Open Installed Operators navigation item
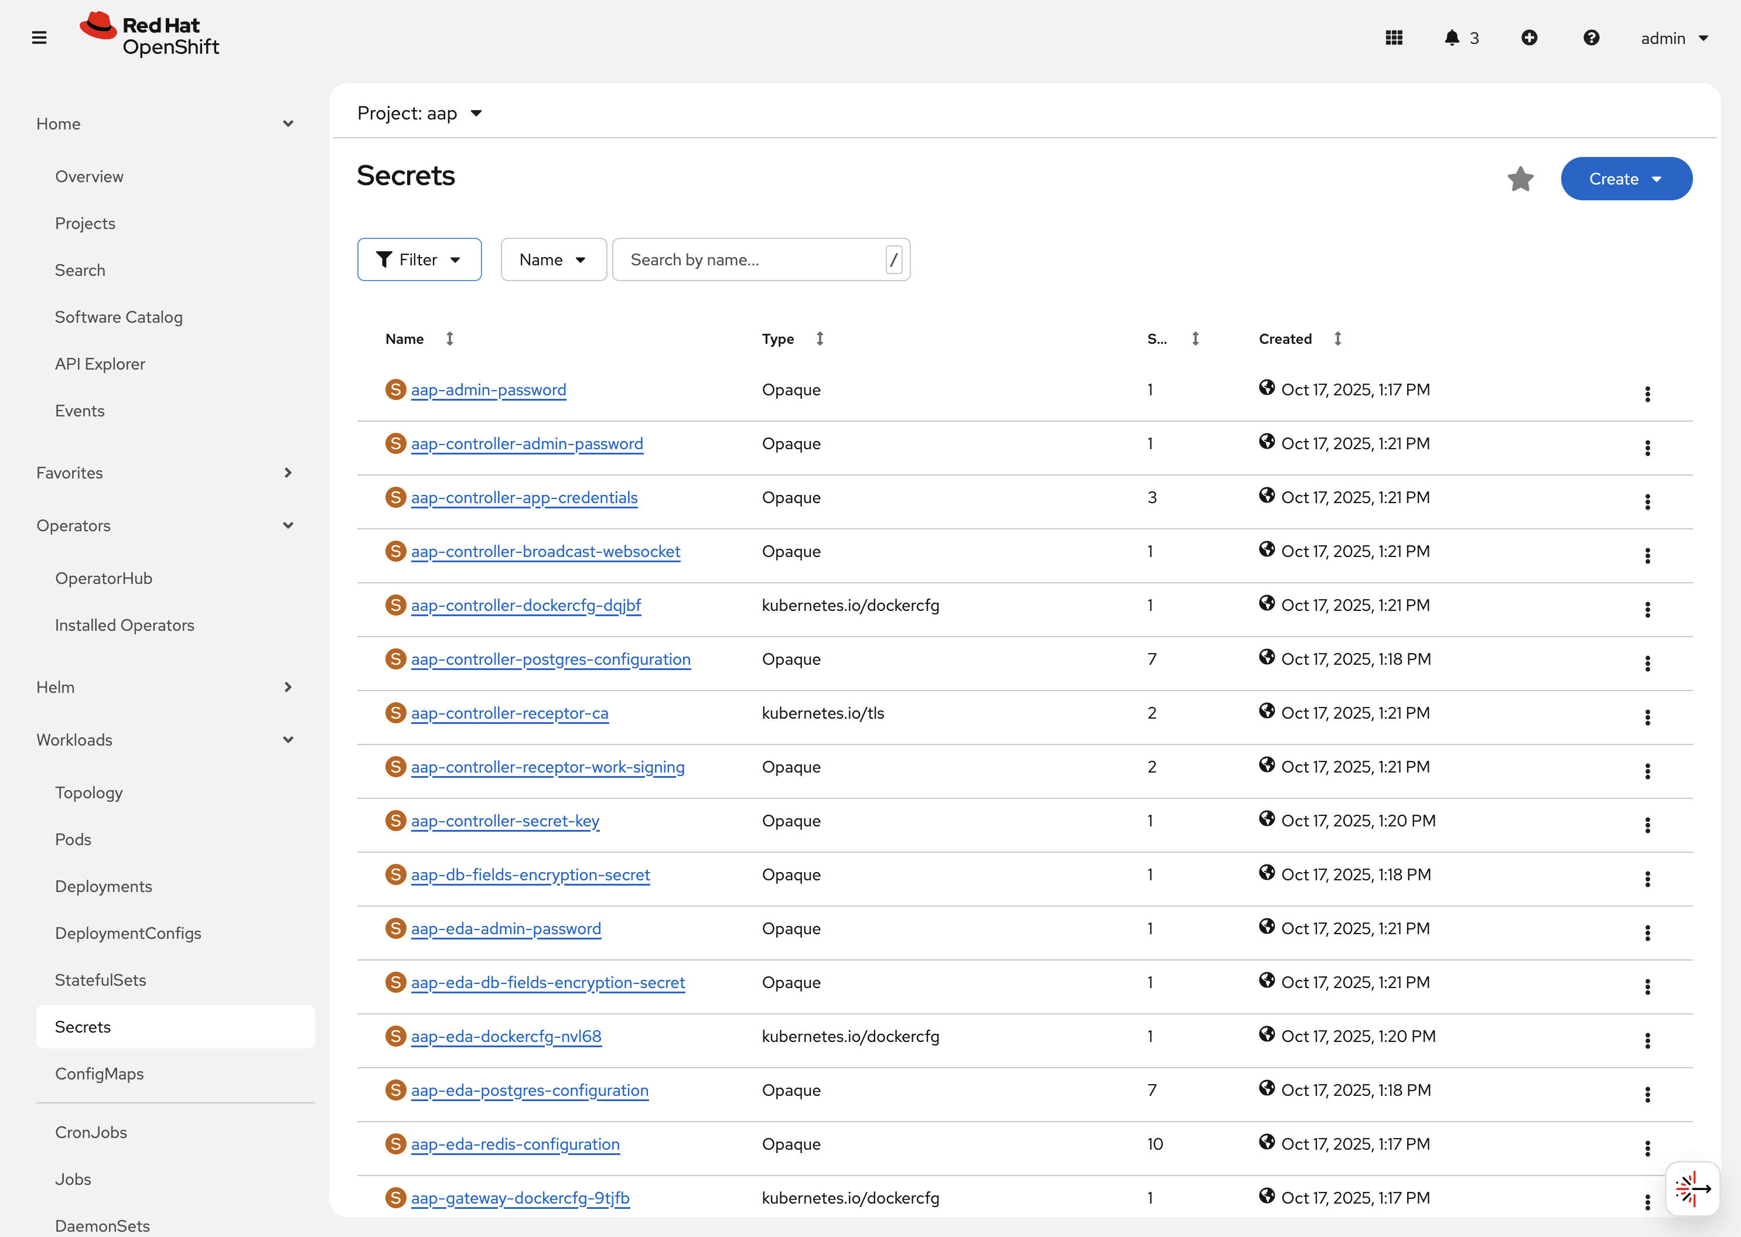The height and width of the screenshot is (1237, 1741). 124,624
